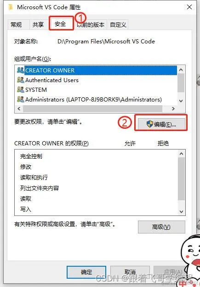This screenshot has height=287, width=200.
Task: Switch to the 常规 tab
Action: (x=16, y=24)
